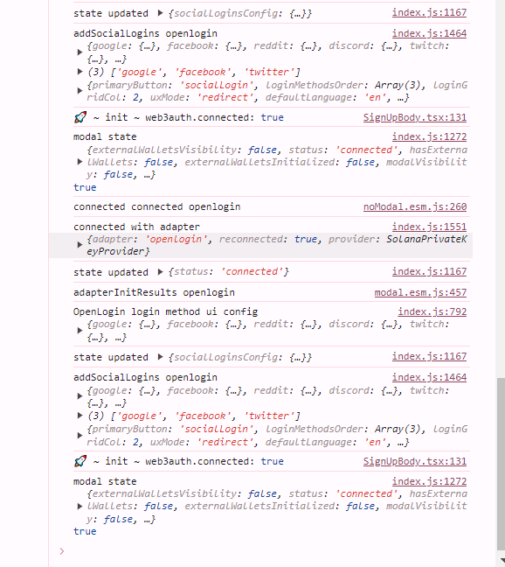Expand the adapter 'openlogin' object

(x=80, y=245)
